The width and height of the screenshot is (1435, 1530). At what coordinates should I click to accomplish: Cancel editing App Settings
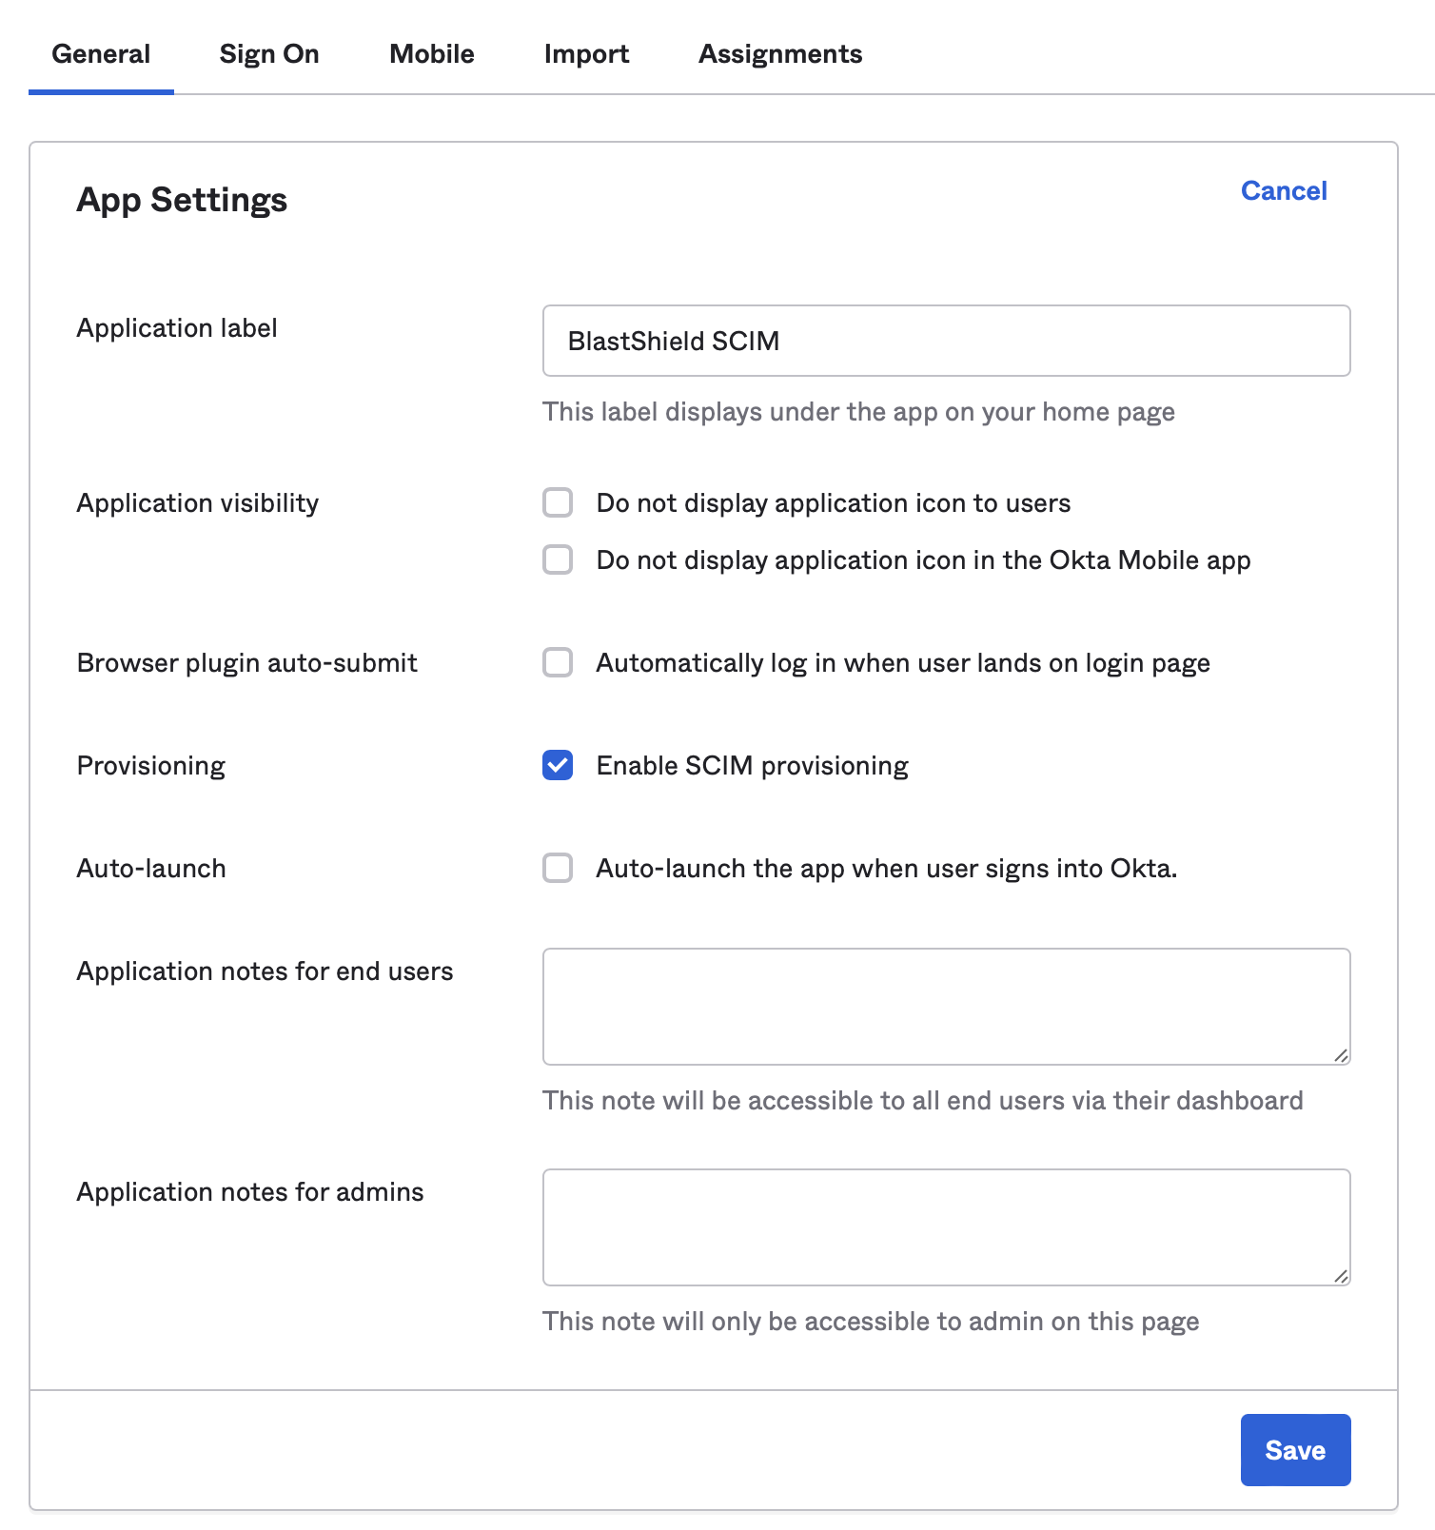(x=1283, y=190)
